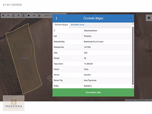Print the map with printer icon
This screenshot has width=152, height=114.
(39, 16)
